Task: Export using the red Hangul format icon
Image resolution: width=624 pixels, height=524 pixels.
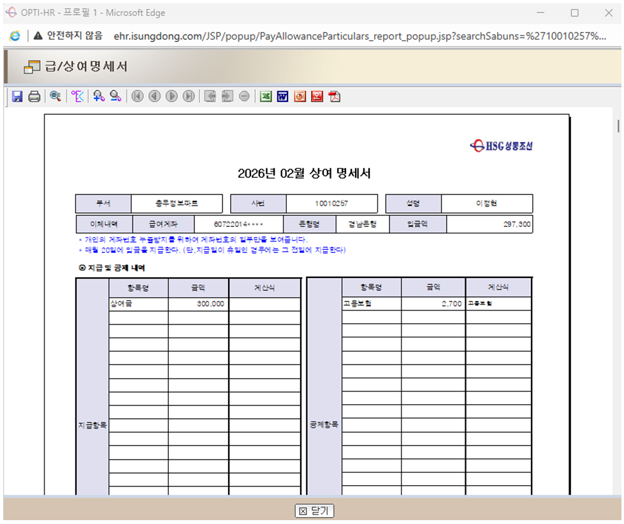Action: 316,96
